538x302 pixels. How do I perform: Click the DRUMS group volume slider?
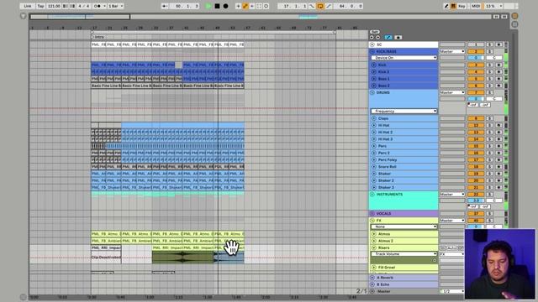click(476, 99)
